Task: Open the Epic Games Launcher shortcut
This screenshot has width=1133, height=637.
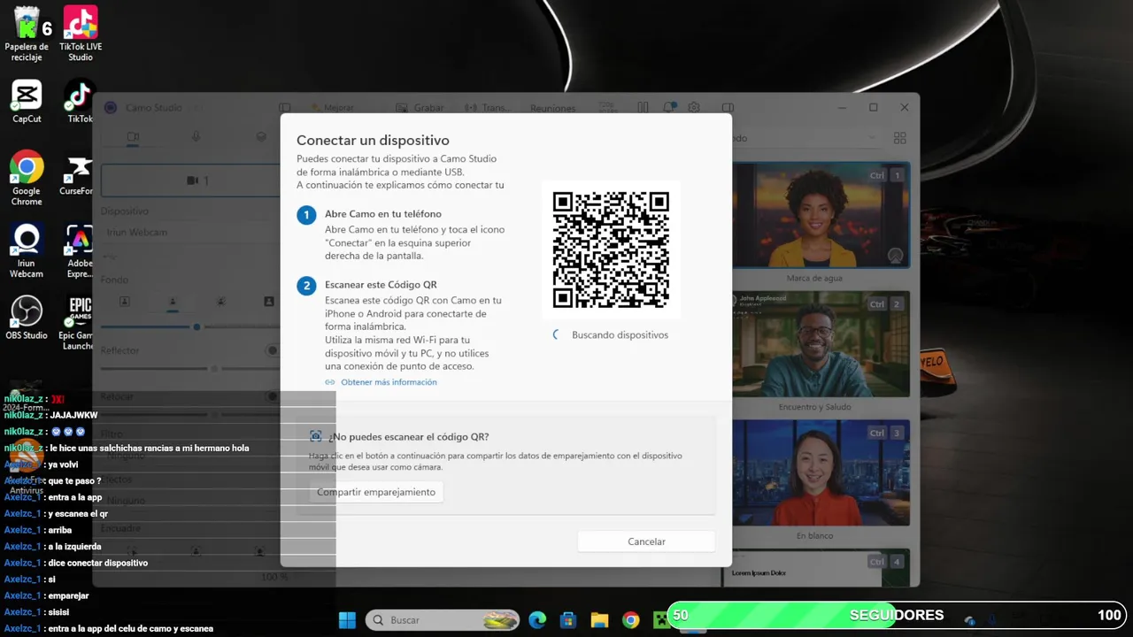Action: 78,322
